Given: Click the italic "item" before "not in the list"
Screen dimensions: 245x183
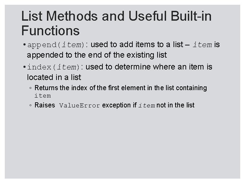Looking at the screenshot, I should point(146,105).
